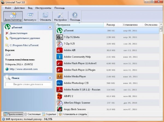164x122 pixels.
Task: Select the Adobe Photoshop CS5 name
Action: [x=76, y=83]
